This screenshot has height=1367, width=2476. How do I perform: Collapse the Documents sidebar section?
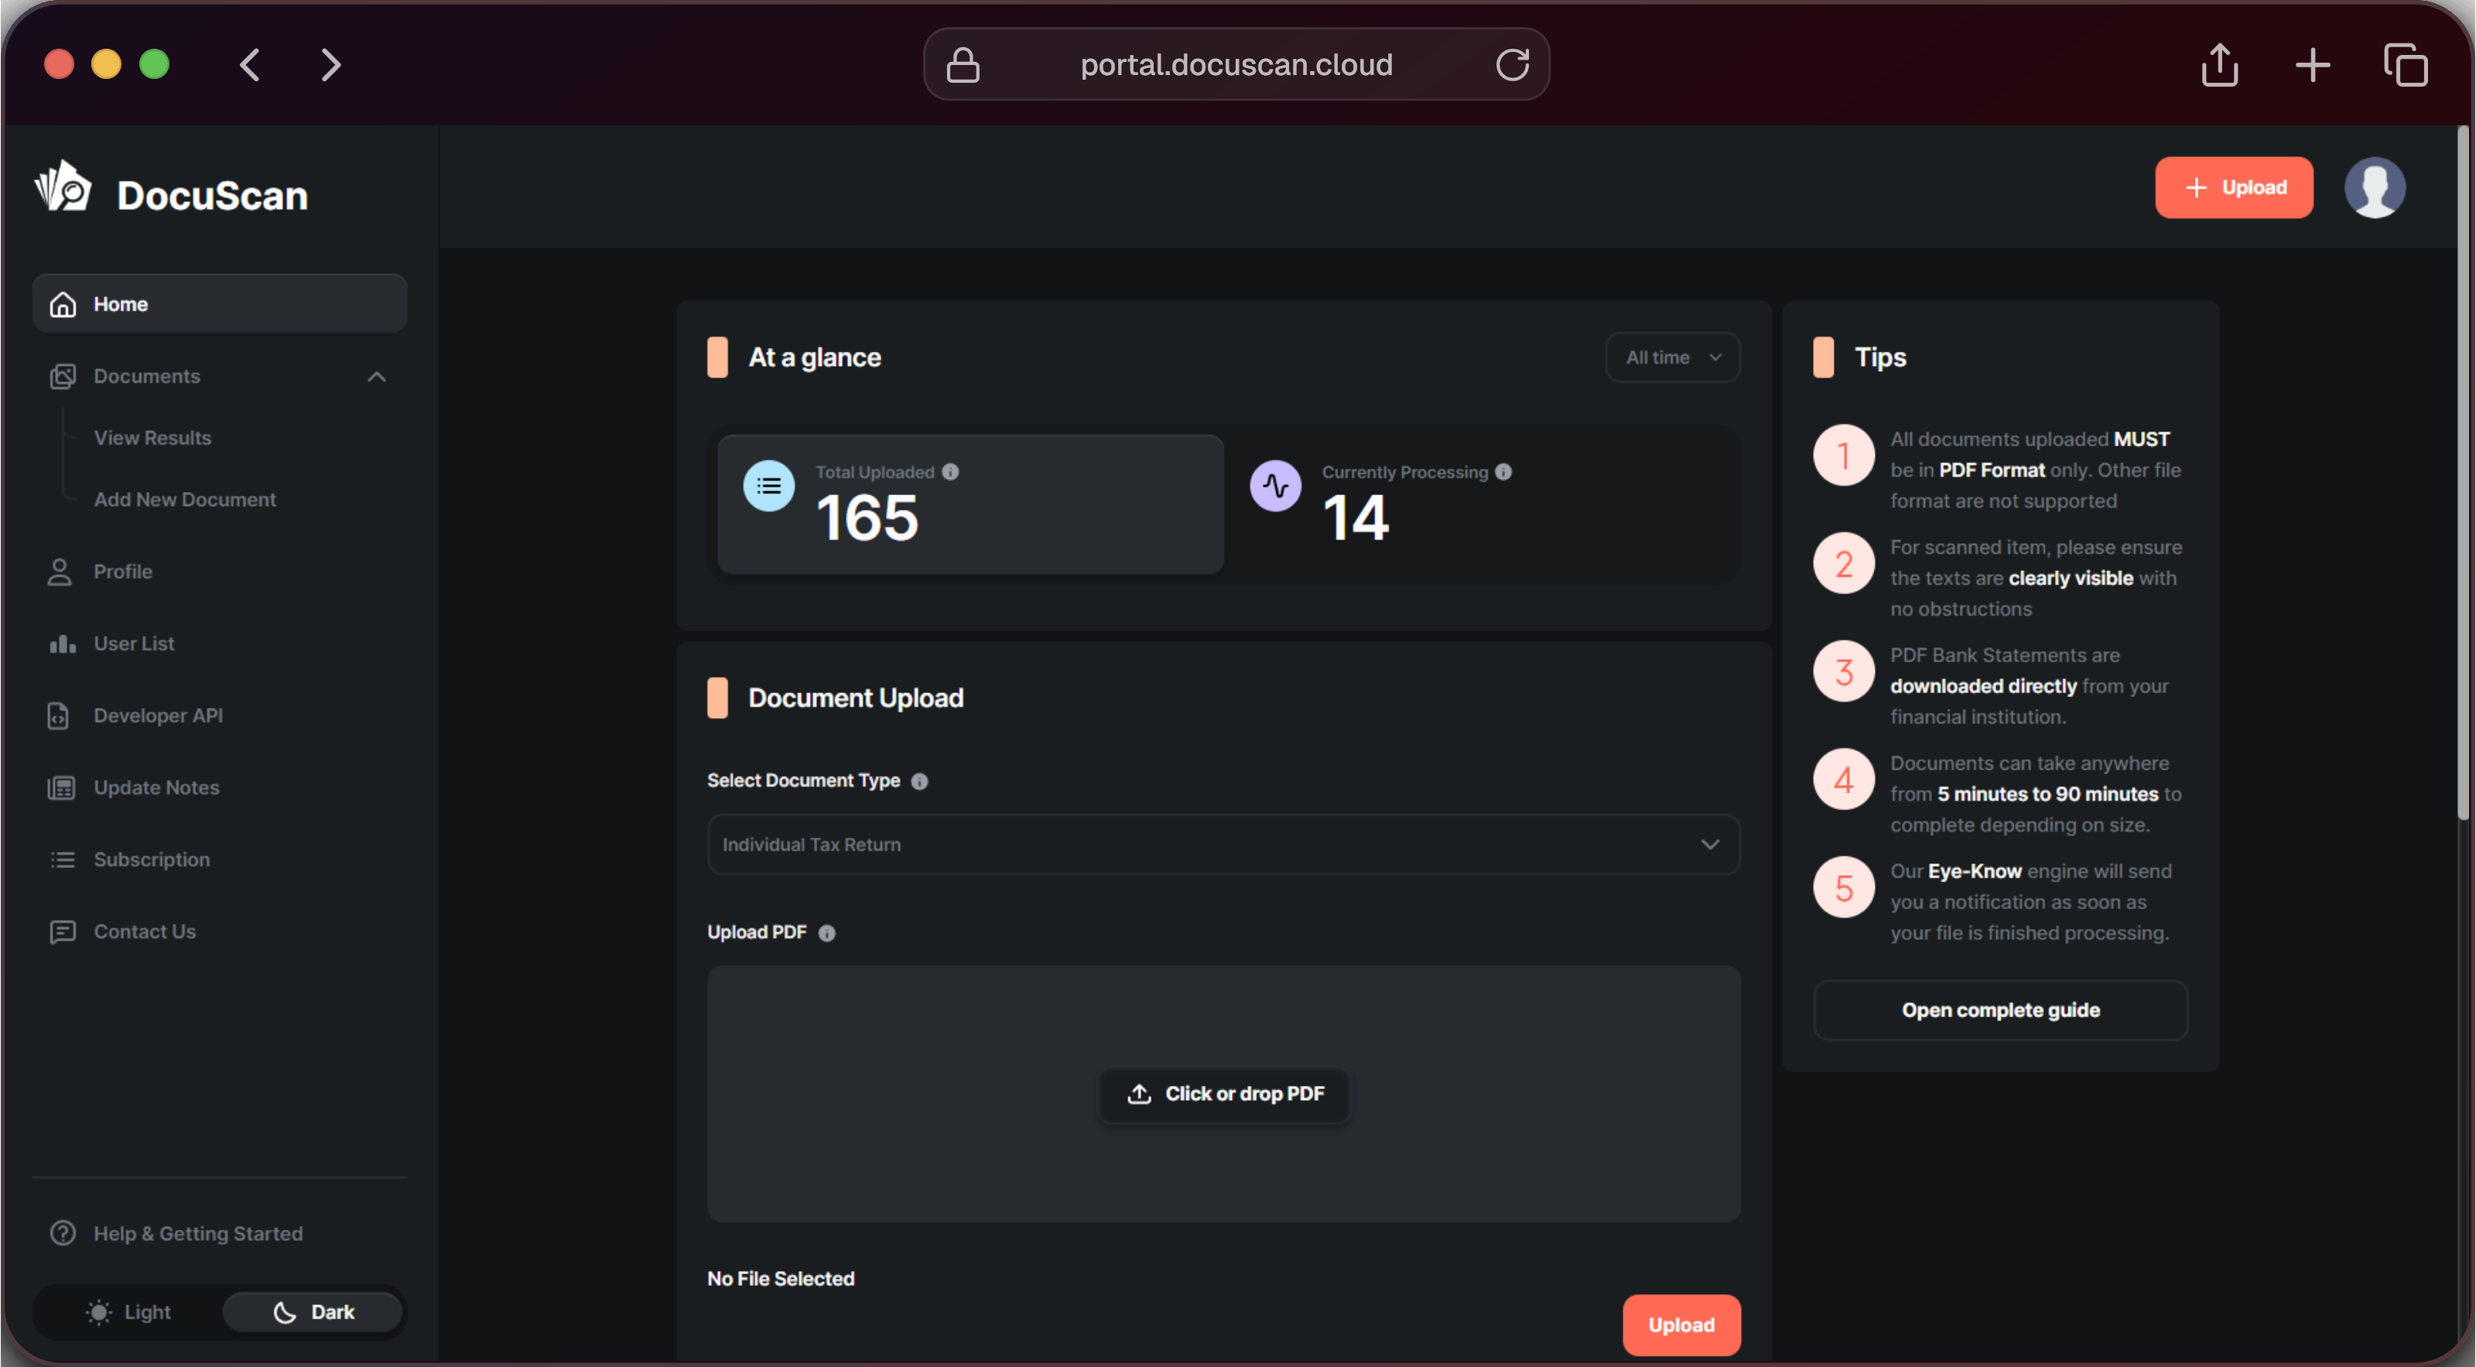376,377
